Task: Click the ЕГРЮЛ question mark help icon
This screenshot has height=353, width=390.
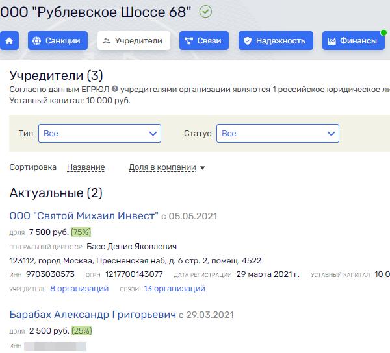Action: pyautogui.click(x=114, y=89)
